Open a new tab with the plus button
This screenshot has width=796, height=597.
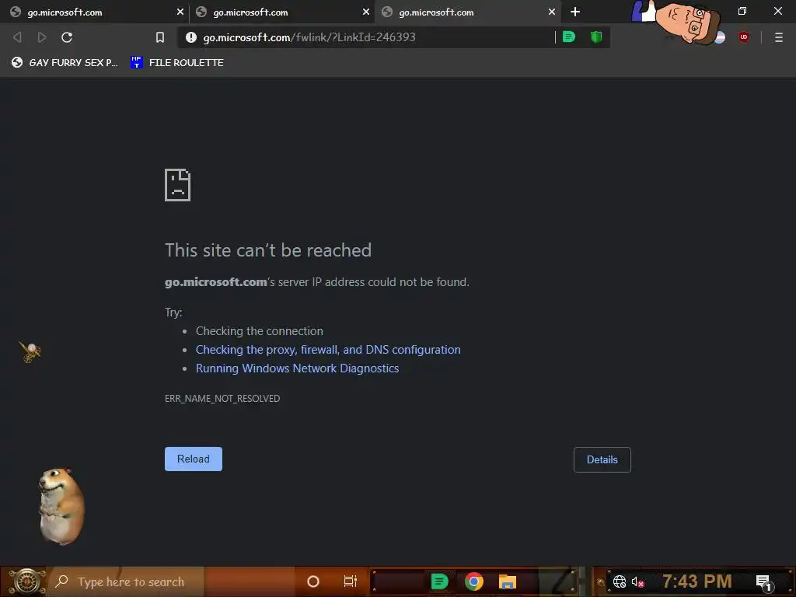pyautogui.click(x=575, y=12)
